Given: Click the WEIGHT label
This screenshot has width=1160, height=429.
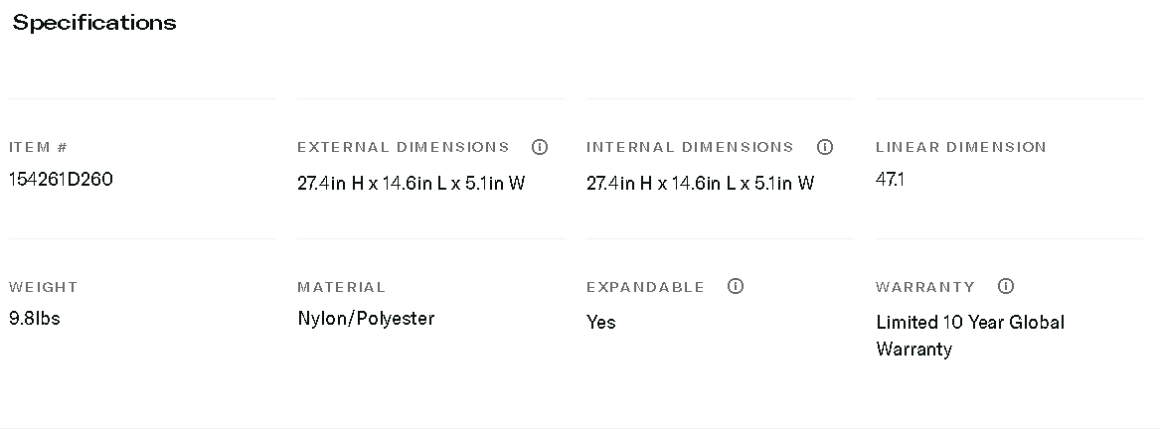Looking at the screenshot, I should click(43, 287).
